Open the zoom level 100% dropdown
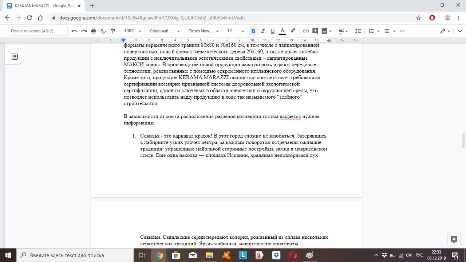Image resolution: width=466 pixels, height=262 pixels. (x=132, y=31)
